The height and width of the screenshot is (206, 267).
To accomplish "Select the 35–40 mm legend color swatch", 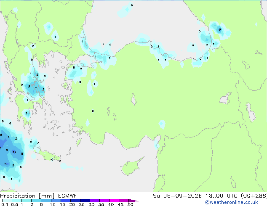I will [x=104, y=201].
